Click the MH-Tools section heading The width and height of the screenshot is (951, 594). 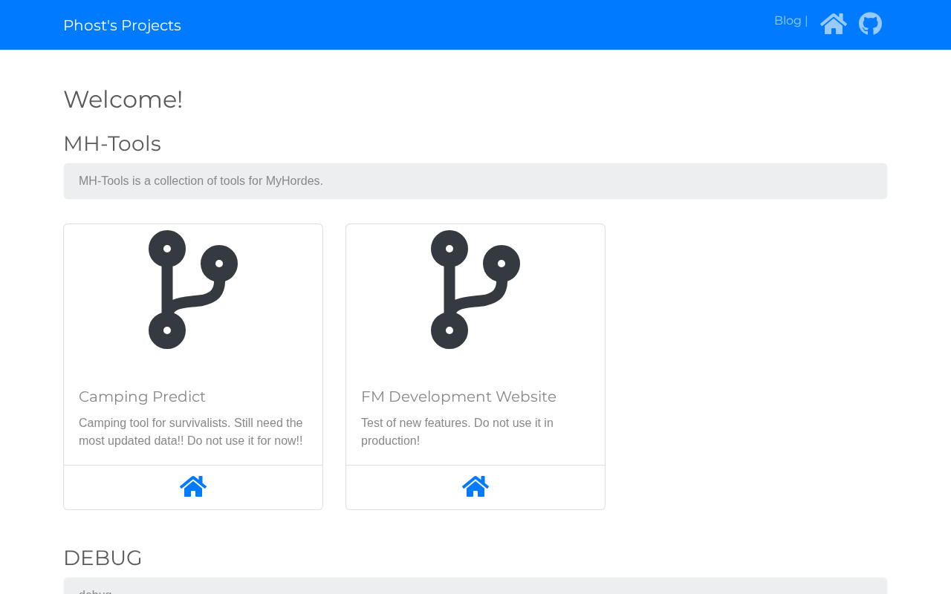tap(112, 143)
